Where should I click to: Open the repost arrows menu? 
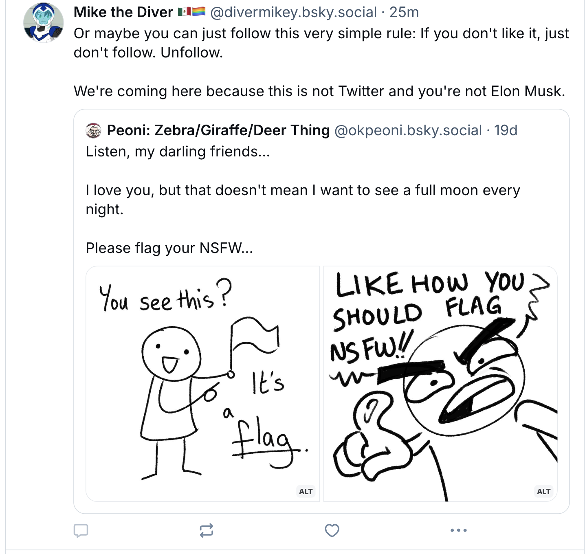pos(207,530)
